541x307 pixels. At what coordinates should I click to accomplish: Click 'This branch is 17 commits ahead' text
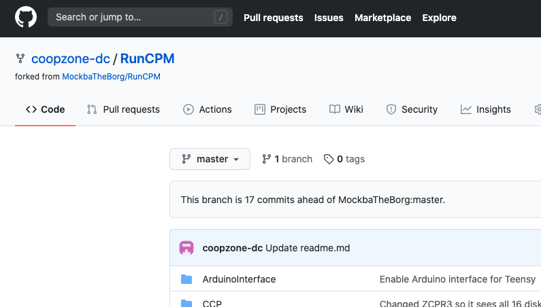coord(313,200)
